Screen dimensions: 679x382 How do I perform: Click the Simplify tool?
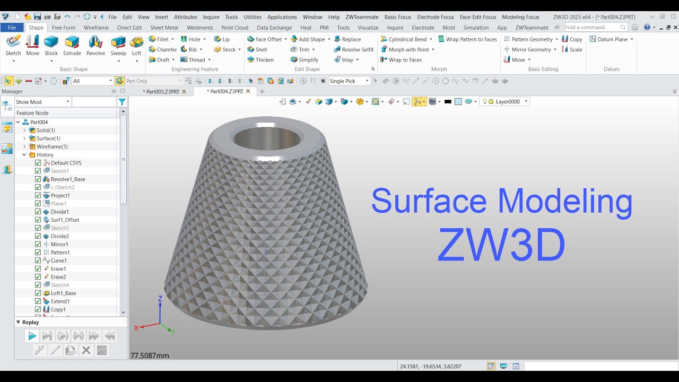pos(304,60)
